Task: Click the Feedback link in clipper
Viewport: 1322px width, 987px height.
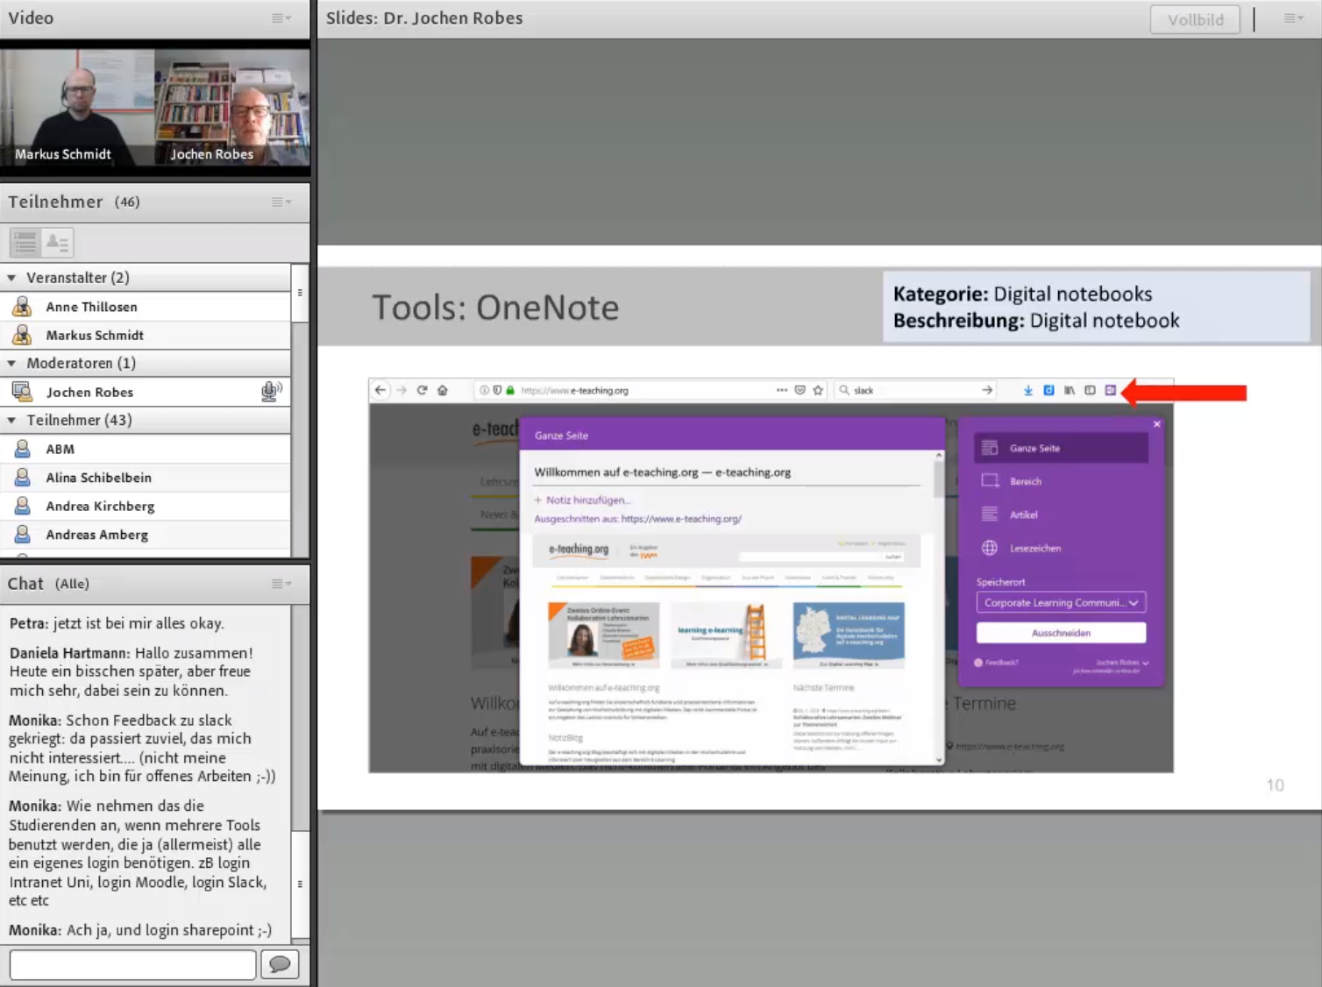Action: click(x=997, y=663)
